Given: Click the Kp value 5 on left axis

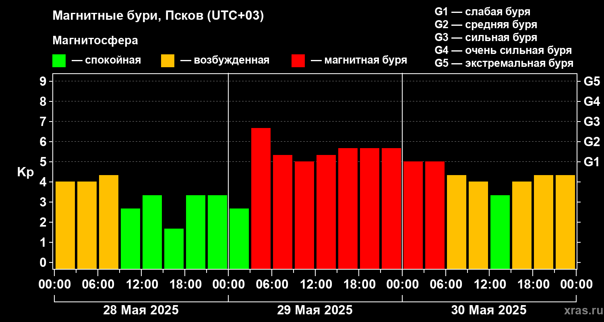Looking at the screenshot, I should point(44,162).
